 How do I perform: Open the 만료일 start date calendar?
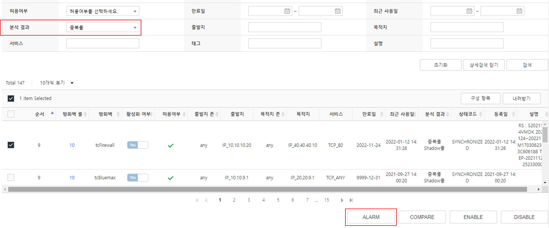click(287, 11)
